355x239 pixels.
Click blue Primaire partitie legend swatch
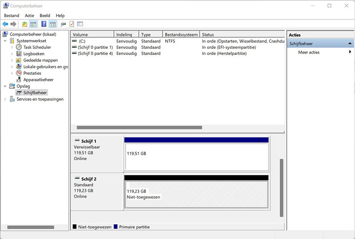click(x=115, y=227)
